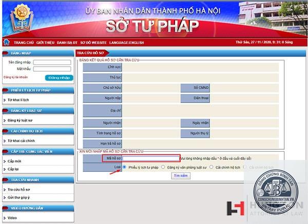Focus the Mật khẩu password field
This screenshot has width=308, height=224.
(52, 69)
